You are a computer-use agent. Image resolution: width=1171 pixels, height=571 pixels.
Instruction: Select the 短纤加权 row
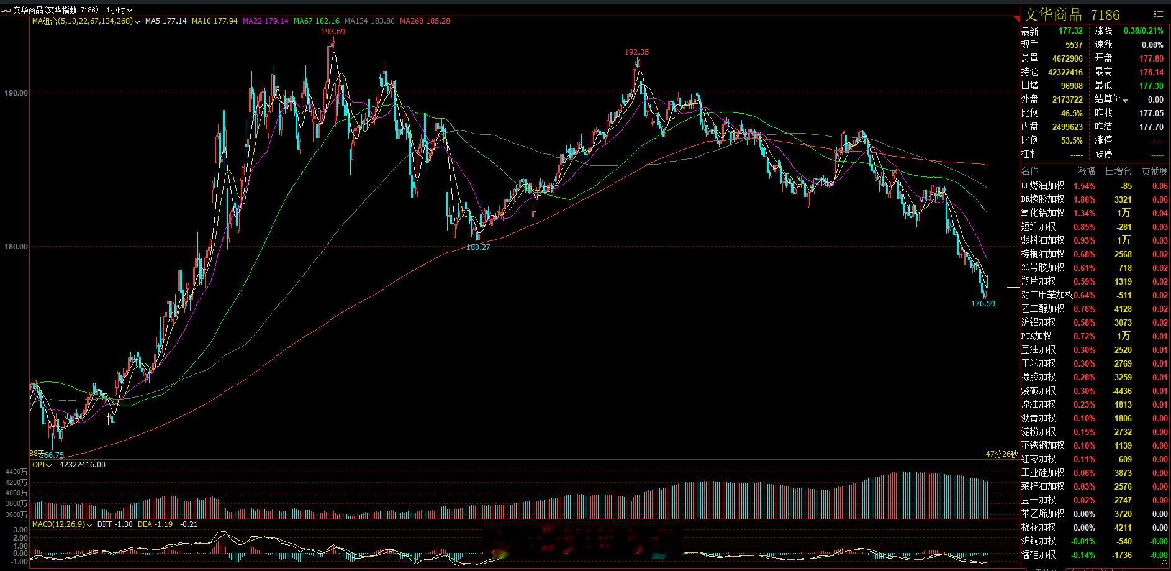tap(1095, 227)
